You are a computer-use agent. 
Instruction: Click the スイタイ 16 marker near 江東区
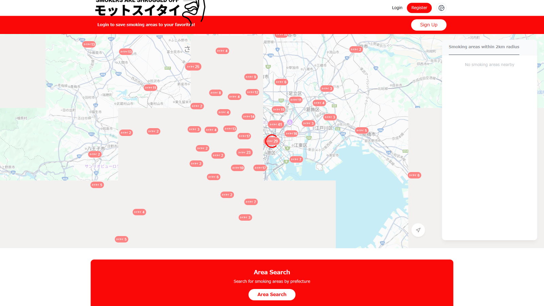[x=291, y=134]
